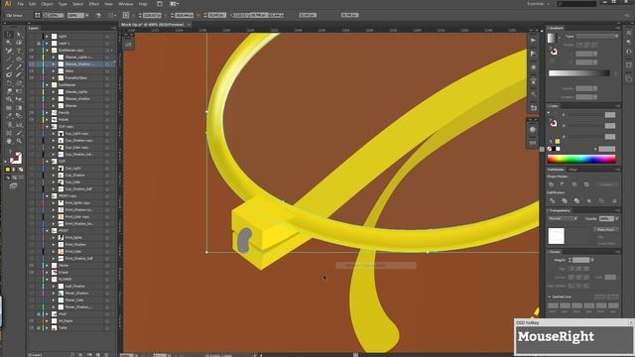635x357 pixels.
Task: Open the Normal blending mode dropdown
Action: coord(563,218)
